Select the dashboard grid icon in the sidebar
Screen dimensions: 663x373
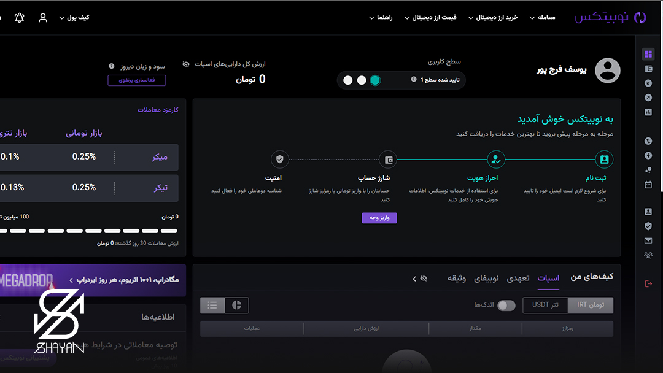648,54
